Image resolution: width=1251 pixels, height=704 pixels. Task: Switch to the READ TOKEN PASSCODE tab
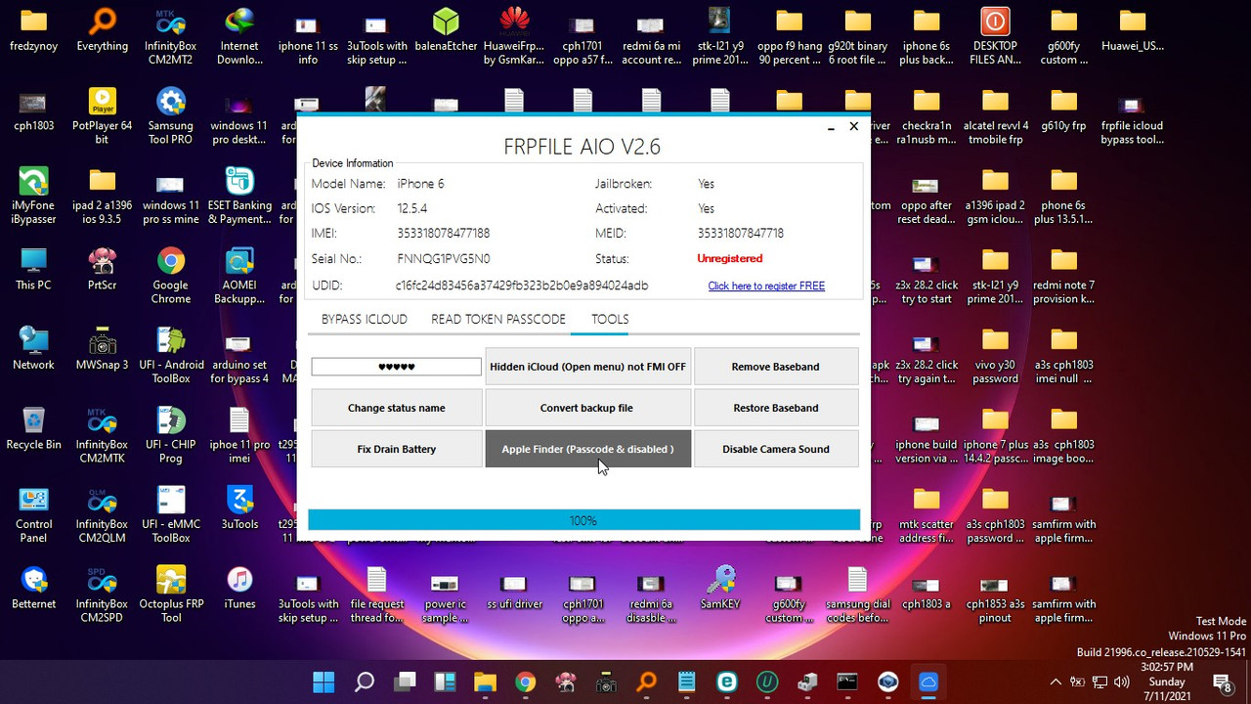click(497, 319)
